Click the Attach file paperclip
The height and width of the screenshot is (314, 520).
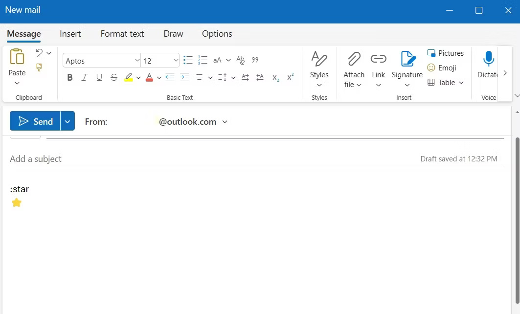click(354, 59)
